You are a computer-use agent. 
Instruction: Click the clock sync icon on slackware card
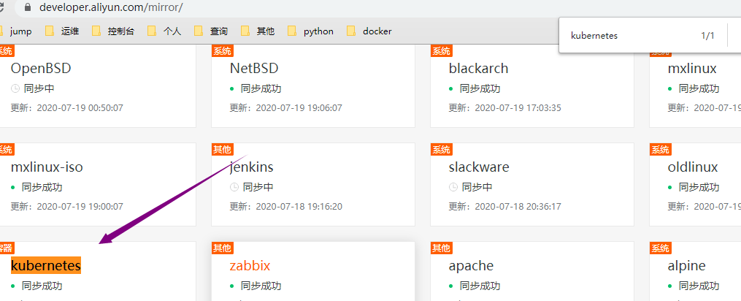point(453,188)
